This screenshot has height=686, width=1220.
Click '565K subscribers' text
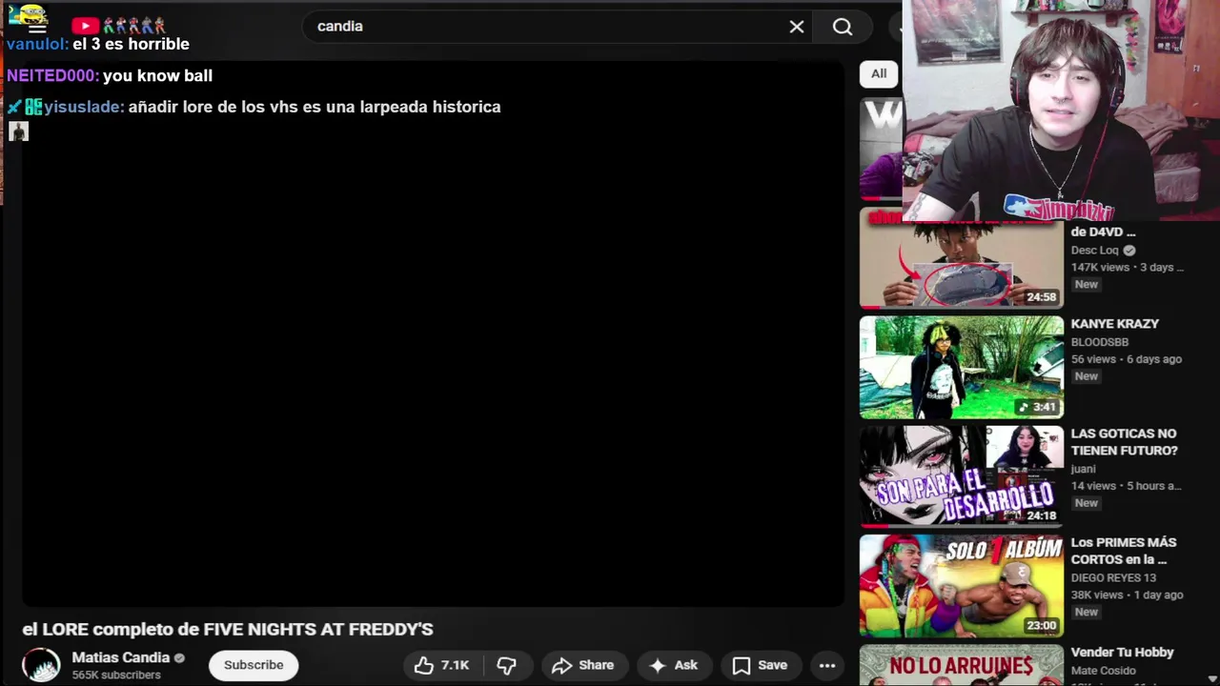pos(116,676)
